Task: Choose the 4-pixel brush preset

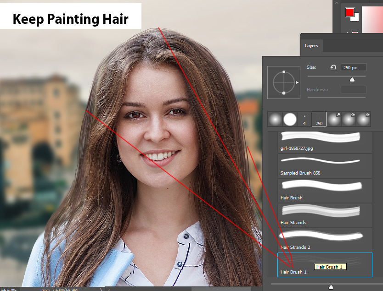Action: pos(304,119)
